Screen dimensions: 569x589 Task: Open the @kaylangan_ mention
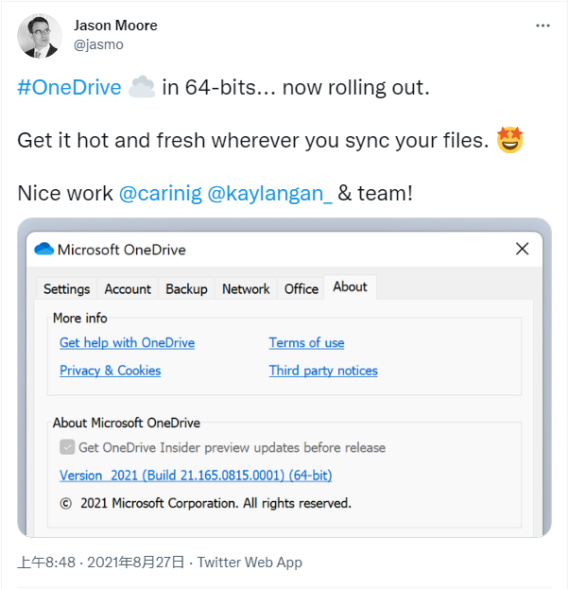click(x=269, y=193)
